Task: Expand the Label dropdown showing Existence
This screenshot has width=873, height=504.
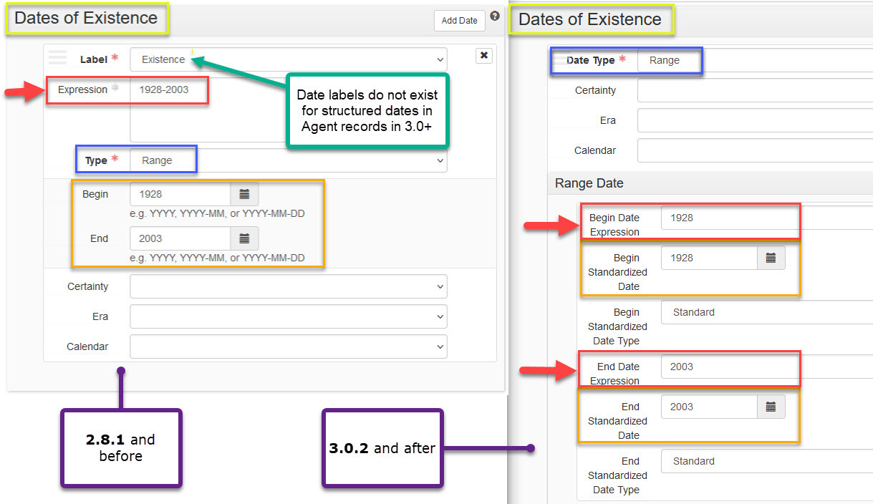Action: click(x=288, y=59)
